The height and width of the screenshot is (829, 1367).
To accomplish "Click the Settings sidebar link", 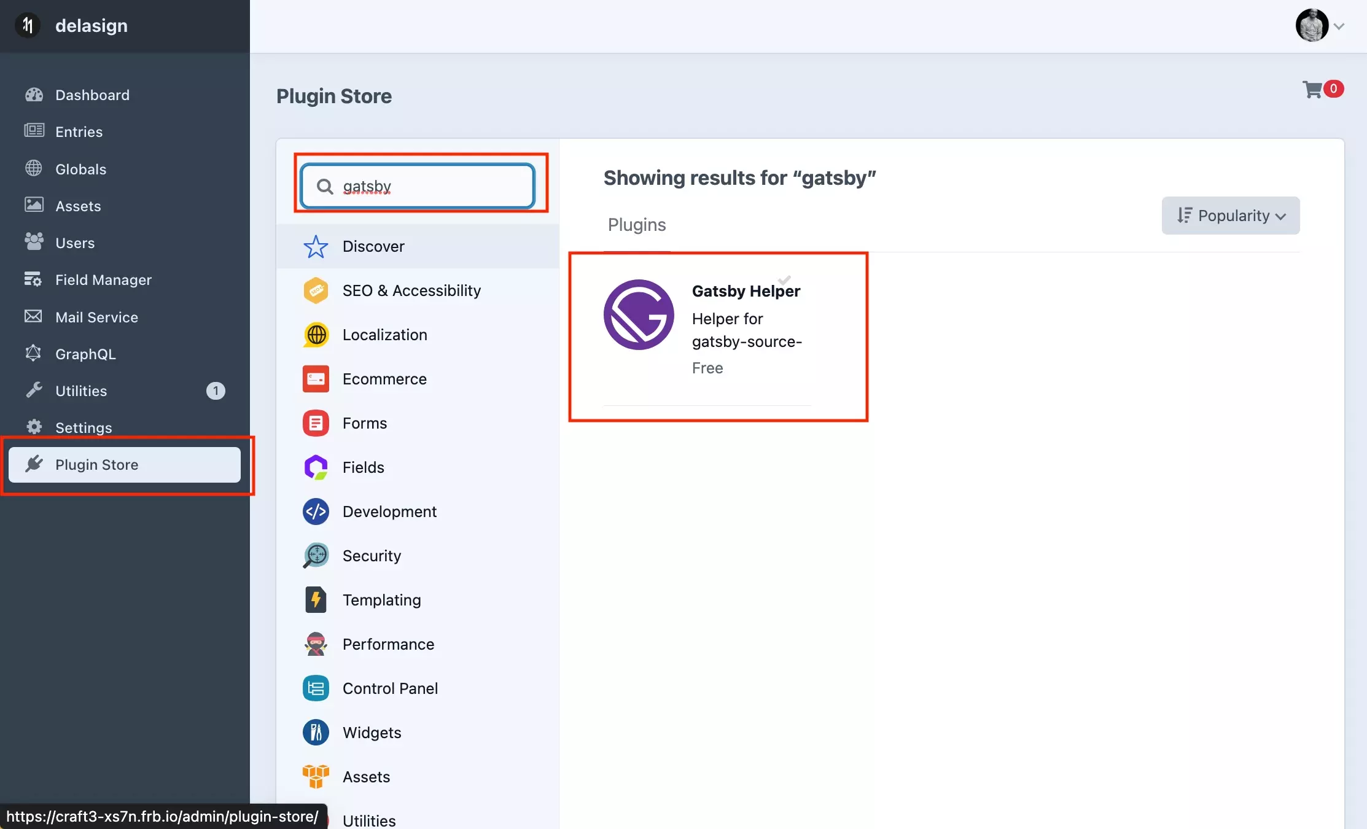I will click(83, 427).
